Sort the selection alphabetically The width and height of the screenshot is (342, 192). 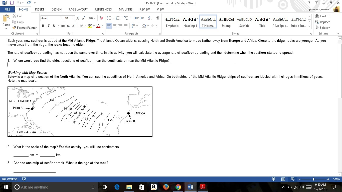pyautogui.click(x=150, y=18)
